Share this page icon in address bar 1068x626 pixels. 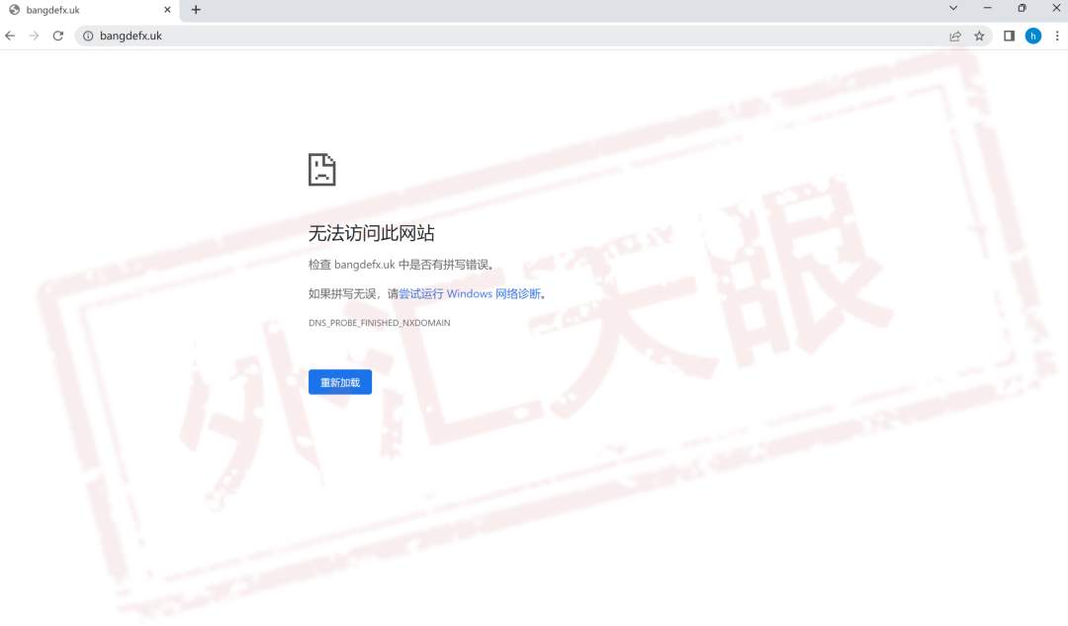[x=955, y=37]
